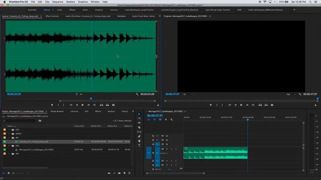Toggle A1 source patching
This screenshot has width=321, height=180.
tap(148, 153)
